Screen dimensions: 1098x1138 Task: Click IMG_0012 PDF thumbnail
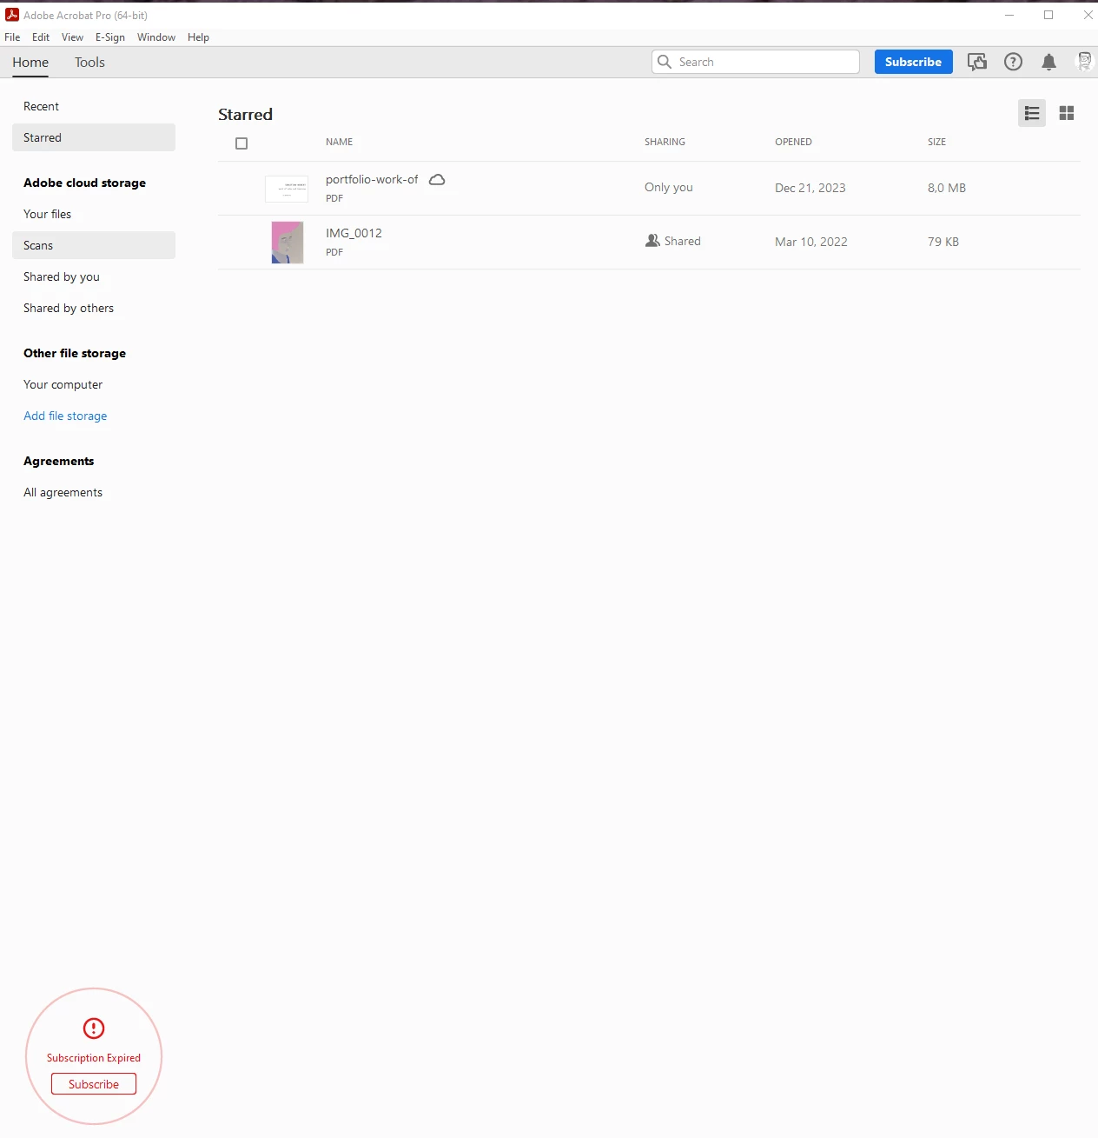click(x=288, y=242)
